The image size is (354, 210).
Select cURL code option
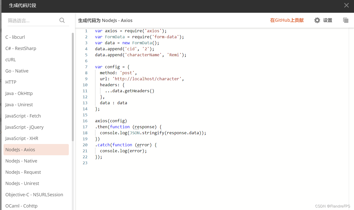click(11, 59)
